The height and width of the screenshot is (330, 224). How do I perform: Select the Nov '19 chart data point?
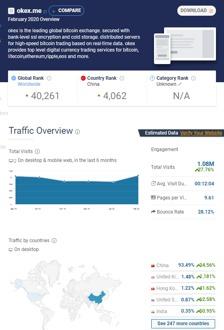[x=64, y=181]
